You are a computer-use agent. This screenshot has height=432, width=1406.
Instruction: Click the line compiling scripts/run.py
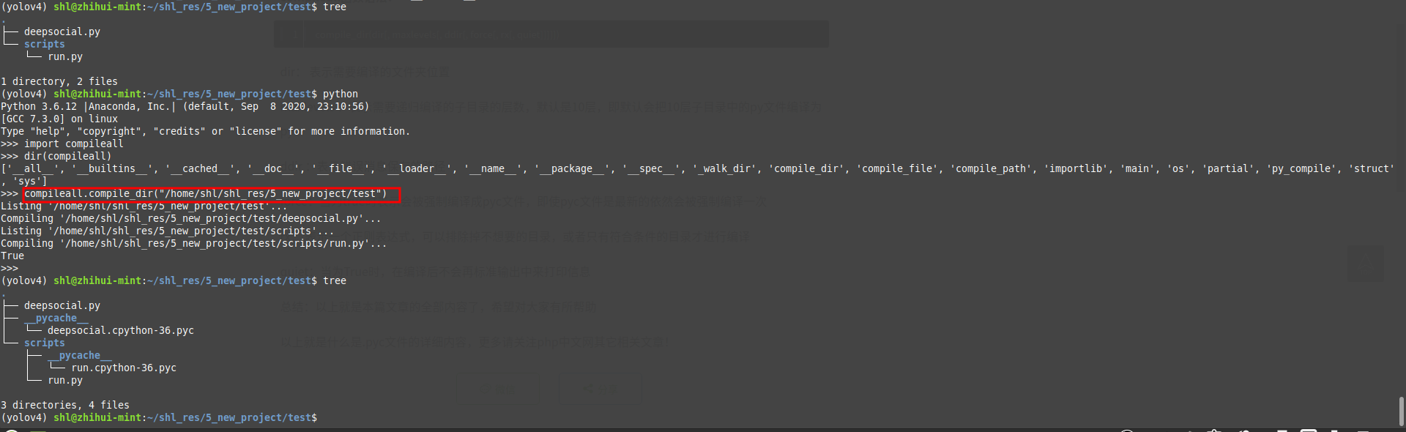pos(193,244)
